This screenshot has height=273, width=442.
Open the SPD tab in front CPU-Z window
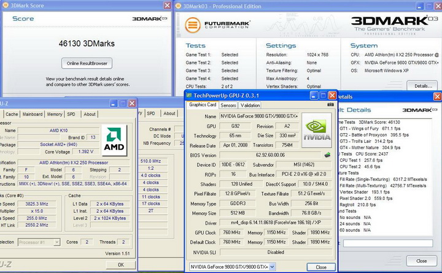71,114
